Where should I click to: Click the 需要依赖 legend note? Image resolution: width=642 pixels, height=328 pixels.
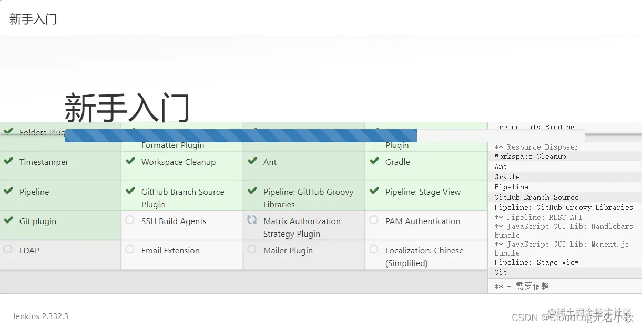point(522,287)
